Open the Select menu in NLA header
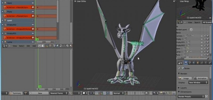This screenshot has width=213, height=100. pyautogui.click(x=22, y=46)
